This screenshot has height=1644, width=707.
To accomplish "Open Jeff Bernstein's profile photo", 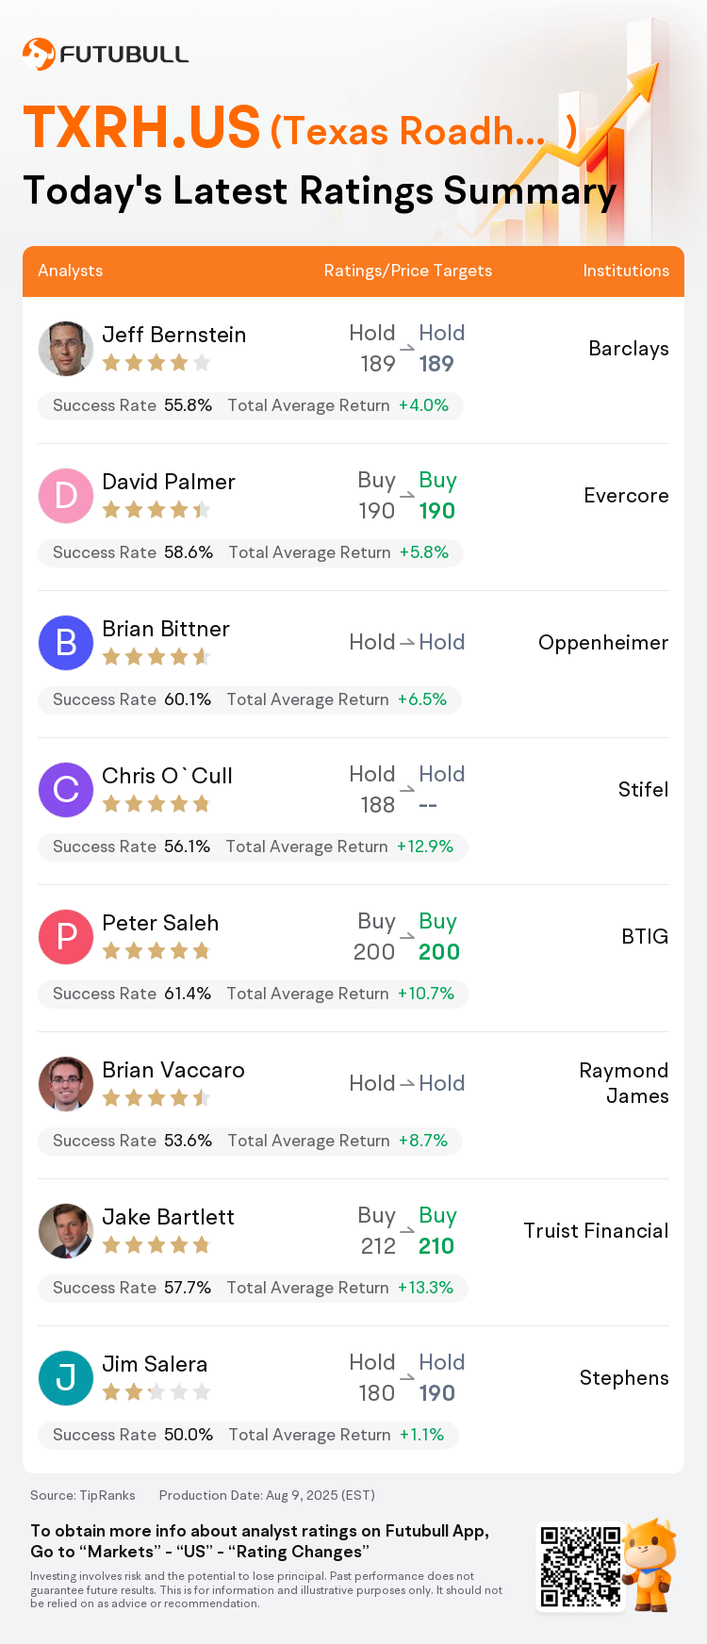I will click(66, 349).
